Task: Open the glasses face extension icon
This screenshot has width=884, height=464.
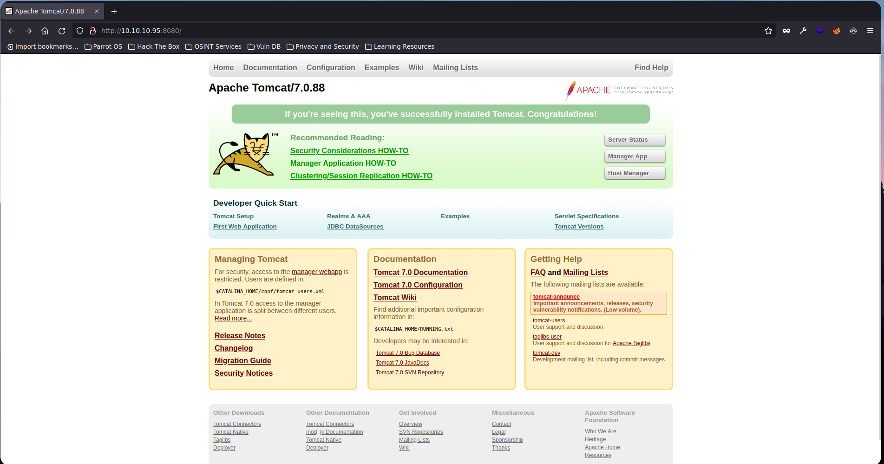Action: [x=853, y=31]
